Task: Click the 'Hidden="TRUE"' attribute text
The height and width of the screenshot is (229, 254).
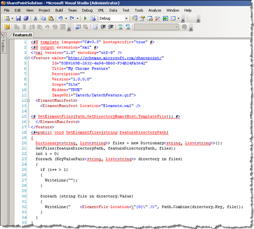Action: coord(67,90)
